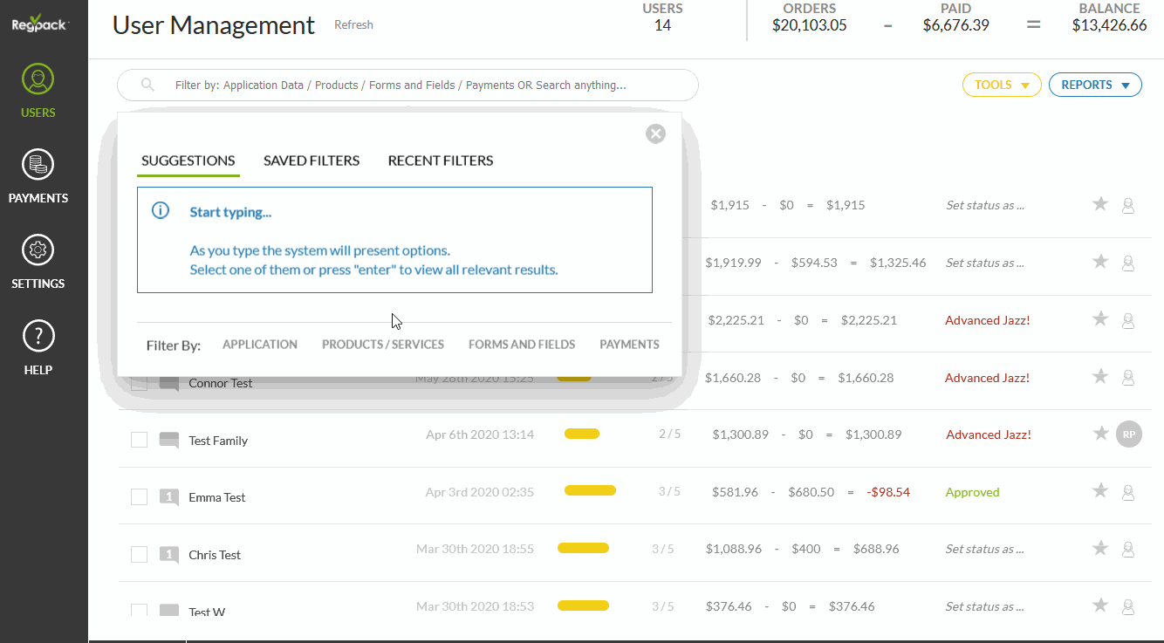The height and width of the screenshot is (643, 1164).
Task: Open message icon for Chris Test
Action: 169,554
